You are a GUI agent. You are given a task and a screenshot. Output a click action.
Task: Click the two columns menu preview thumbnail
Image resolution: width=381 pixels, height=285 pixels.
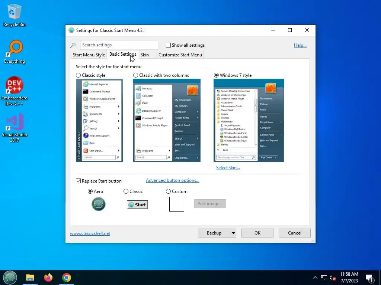(x=167, y=121)
